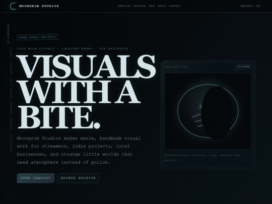Select the Case File MS-0001 badge
The height and width of the screenshot is (204, 272).
click(37, 37)
